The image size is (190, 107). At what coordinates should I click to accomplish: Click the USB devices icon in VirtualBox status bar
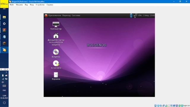tap(166, 106)
